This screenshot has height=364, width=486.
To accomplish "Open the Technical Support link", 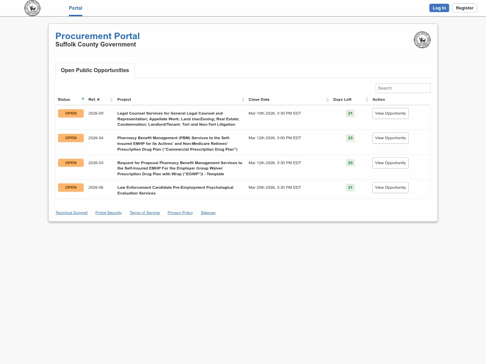I will [x=71, y=213].
